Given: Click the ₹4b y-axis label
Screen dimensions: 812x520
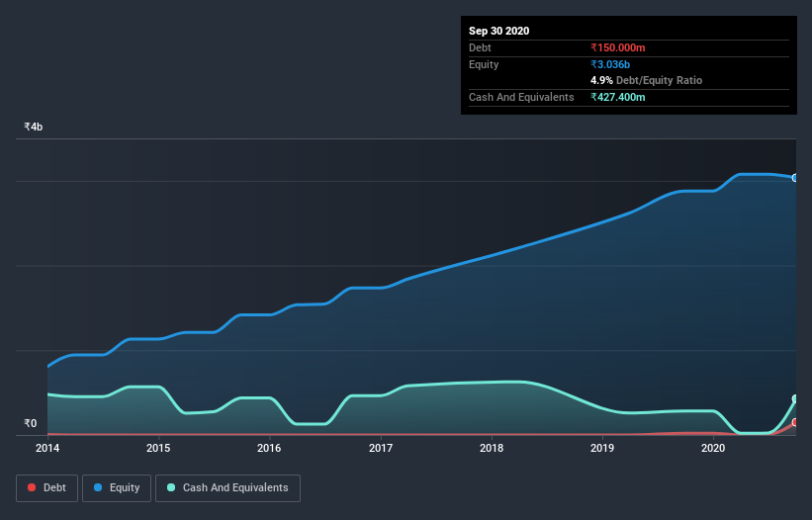Looking at the screenshot, I should tap(34, 127).
